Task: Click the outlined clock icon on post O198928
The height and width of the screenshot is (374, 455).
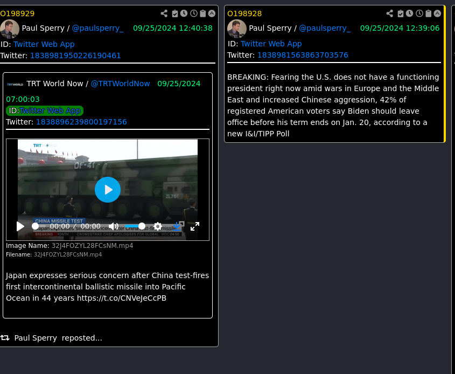Action: point(419,13)
